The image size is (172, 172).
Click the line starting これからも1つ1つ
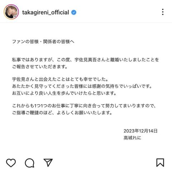point(84,106)
